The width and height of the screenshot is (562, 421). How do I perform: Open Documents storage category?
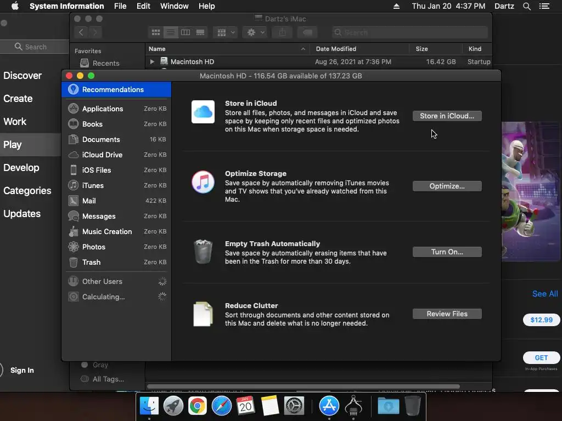point(117,139)
